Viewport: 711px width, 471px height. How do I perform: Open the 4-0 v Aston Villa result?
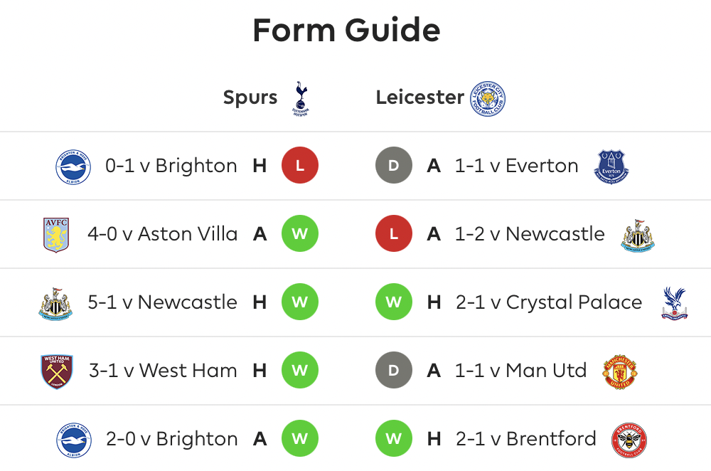162,234
